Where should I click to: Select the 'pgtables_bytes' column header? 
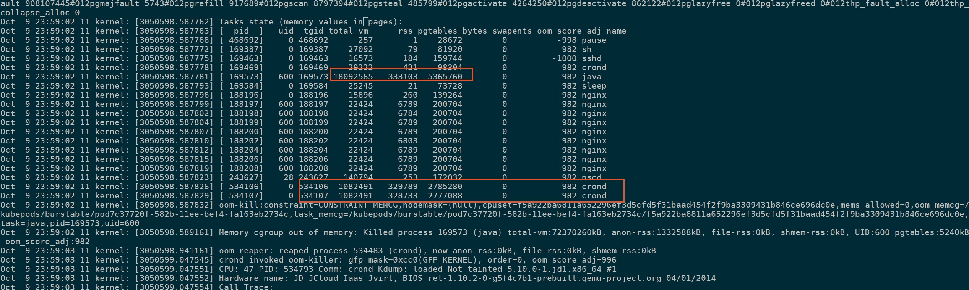(452, 31)
